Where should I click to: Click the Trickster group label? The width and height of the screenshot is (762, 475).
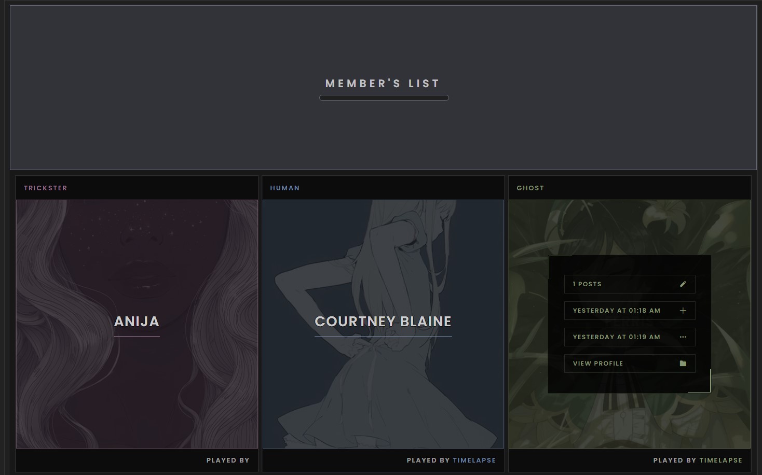pyautogui.click(x=46, y=188)
